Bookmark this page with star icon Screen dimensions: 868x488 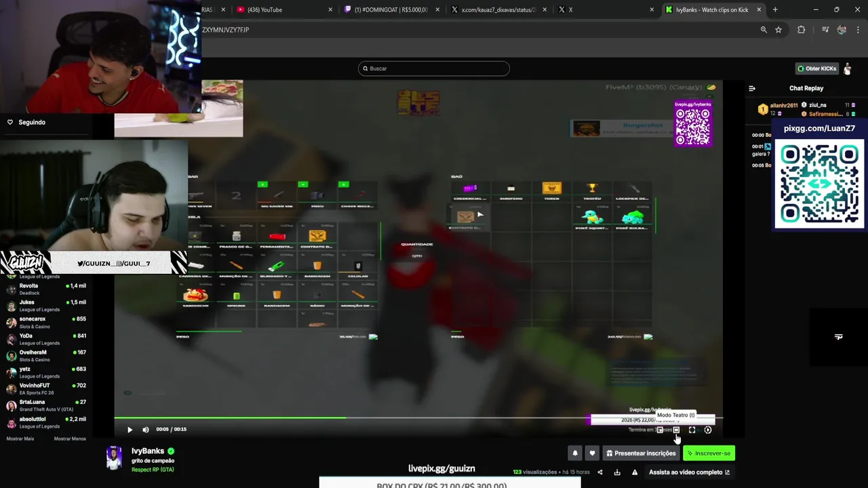pyautogui.click(x=778, y=30)
